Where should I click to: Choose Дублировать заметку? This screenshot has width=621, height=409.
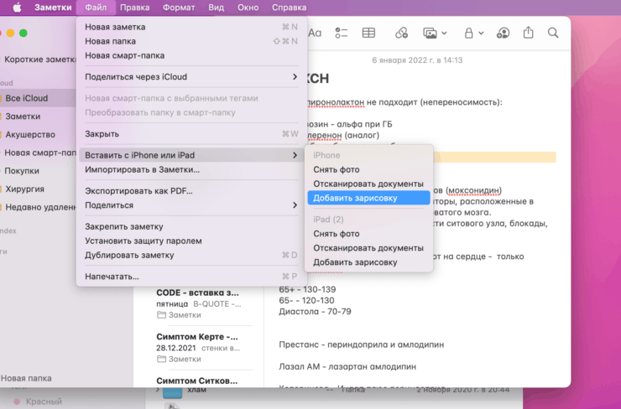(191, 255)
